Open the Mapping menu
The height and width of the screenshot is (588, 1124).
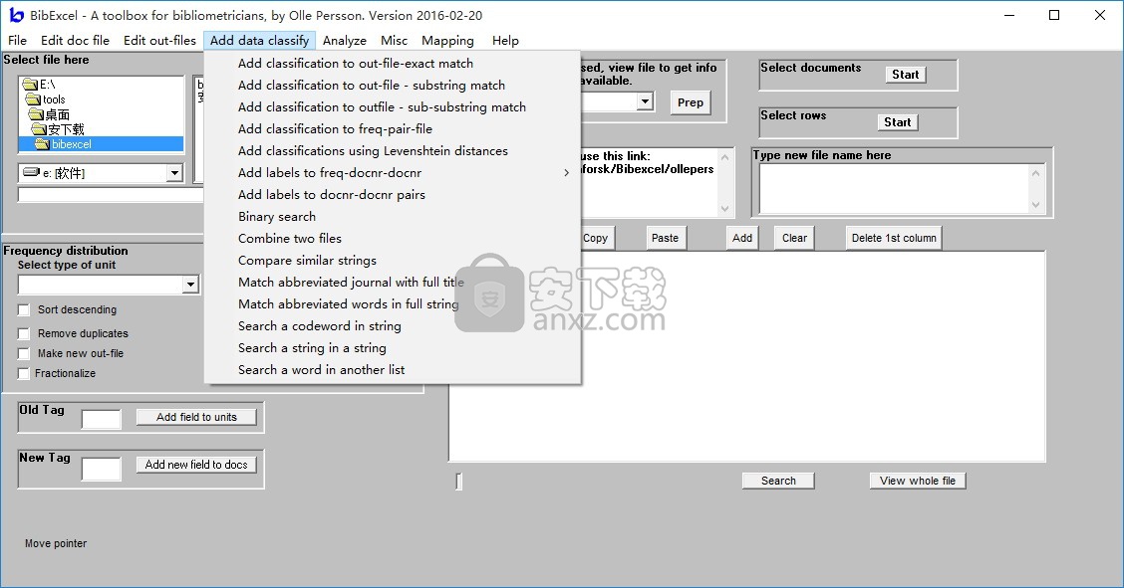point(447,41)
